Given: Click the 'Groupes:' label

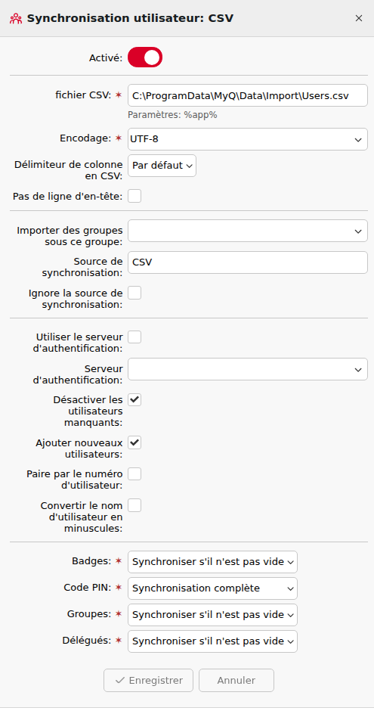Looking at the screenshot, I should coord(88,614).
